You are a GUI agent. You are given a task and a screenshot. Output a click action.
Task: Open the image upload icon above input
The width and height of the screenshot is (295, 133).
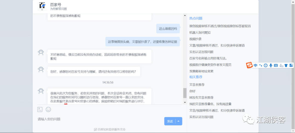40,109
